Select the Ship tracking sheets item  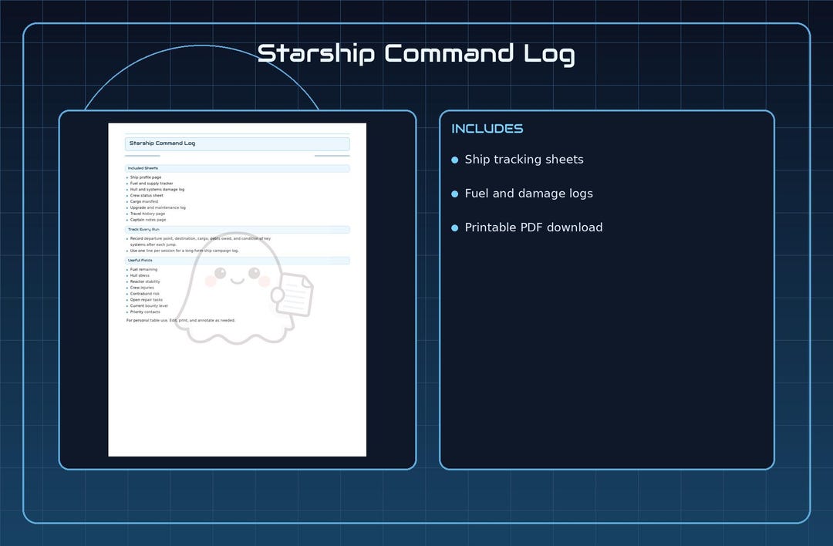pyautogui.click(x=524, y=160)
